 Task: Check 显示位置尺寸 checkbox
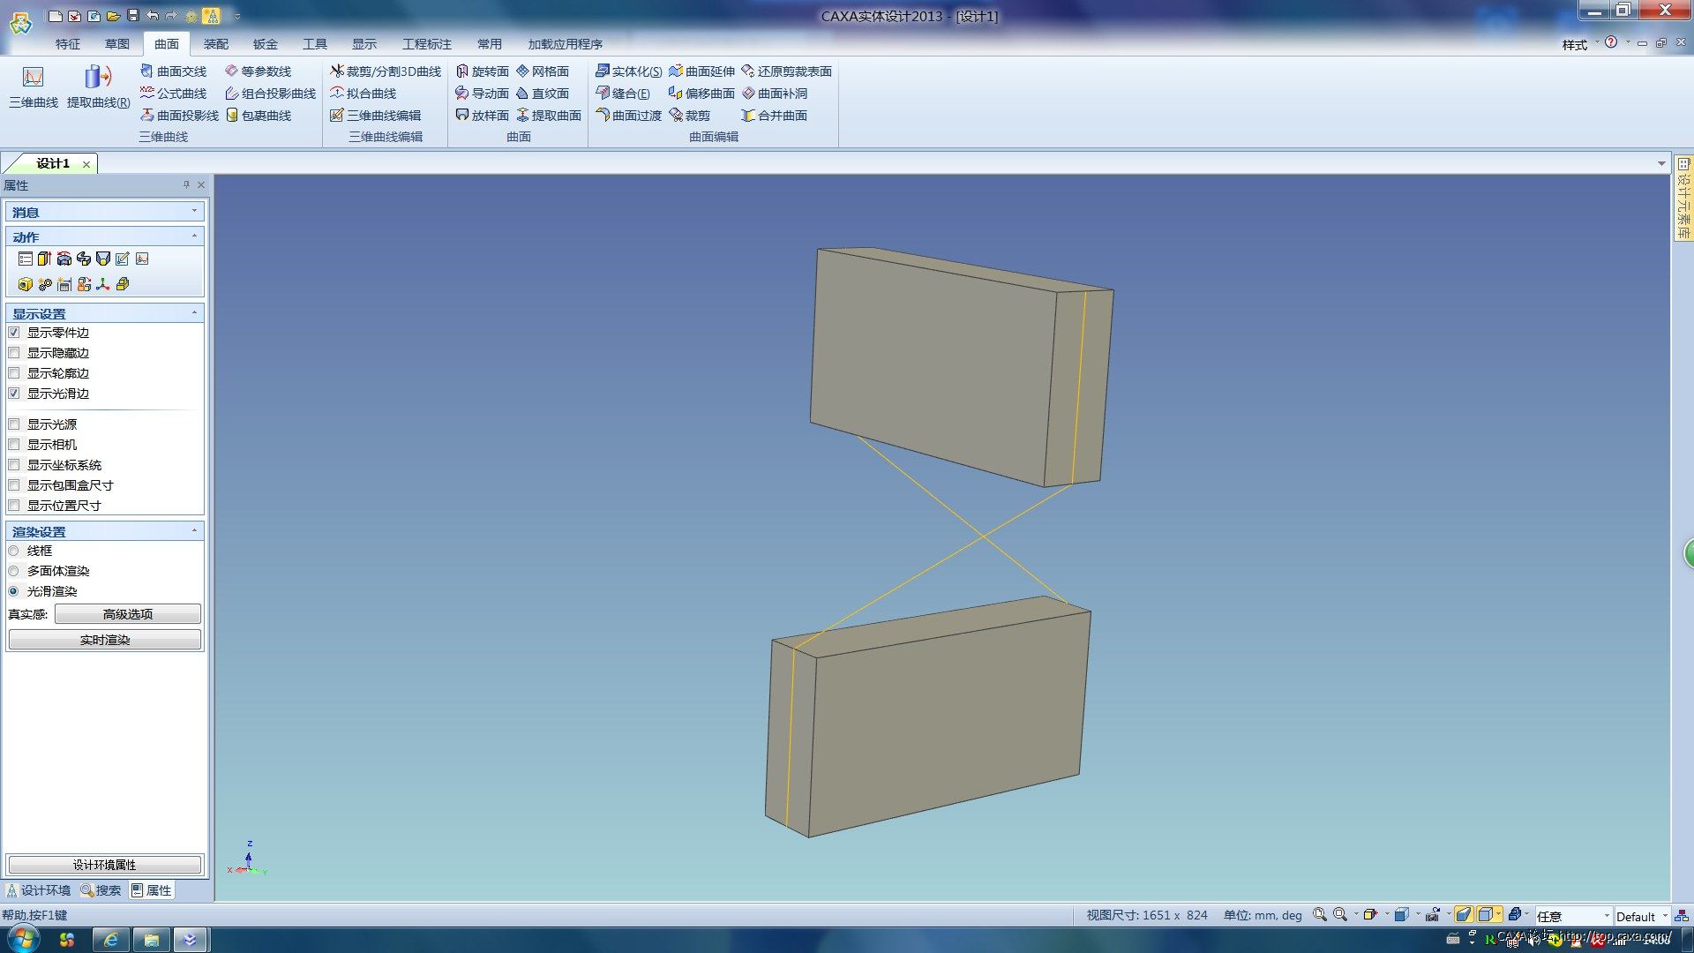14,506
